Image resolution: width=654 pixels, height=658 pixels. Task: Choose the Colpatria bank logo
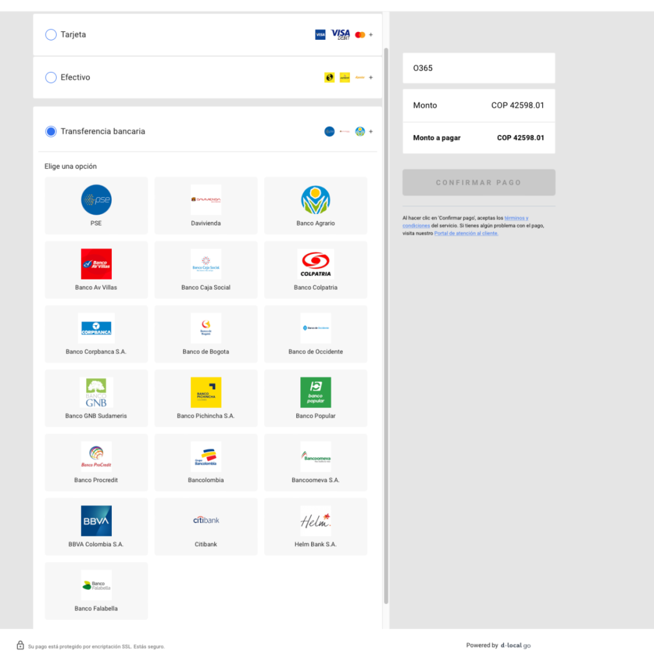[316, 264]
